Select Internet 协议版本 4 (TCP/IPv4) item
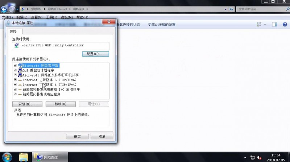Image resolution: width=290 pixels, height=162 pixels. 49,85
